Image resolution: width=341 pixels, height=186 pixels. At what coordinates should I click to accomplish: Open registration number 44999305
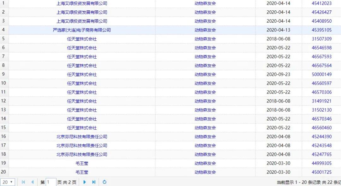pos(322,163)
